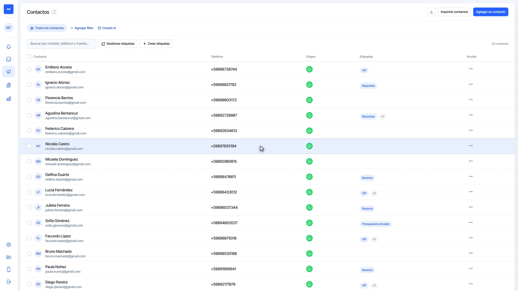Viewport: 518px width, 291px height.
Task: Open the mobile phone icon in sidebar
Action: click(9, 269)
